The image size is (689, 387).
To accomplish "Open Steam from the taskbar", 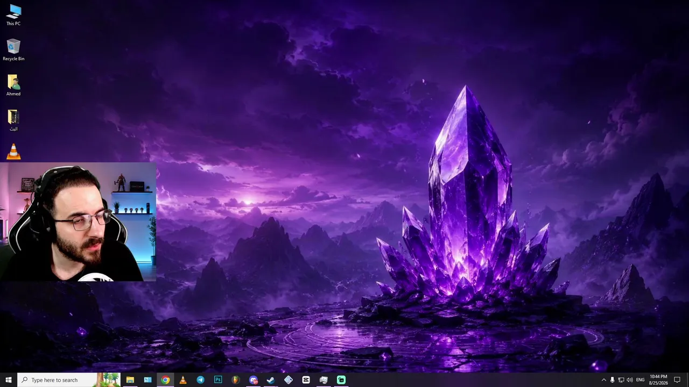I will point(271,380).
